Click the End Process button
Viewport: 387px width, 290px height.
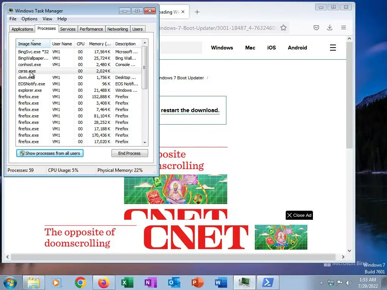pos(130,153)
